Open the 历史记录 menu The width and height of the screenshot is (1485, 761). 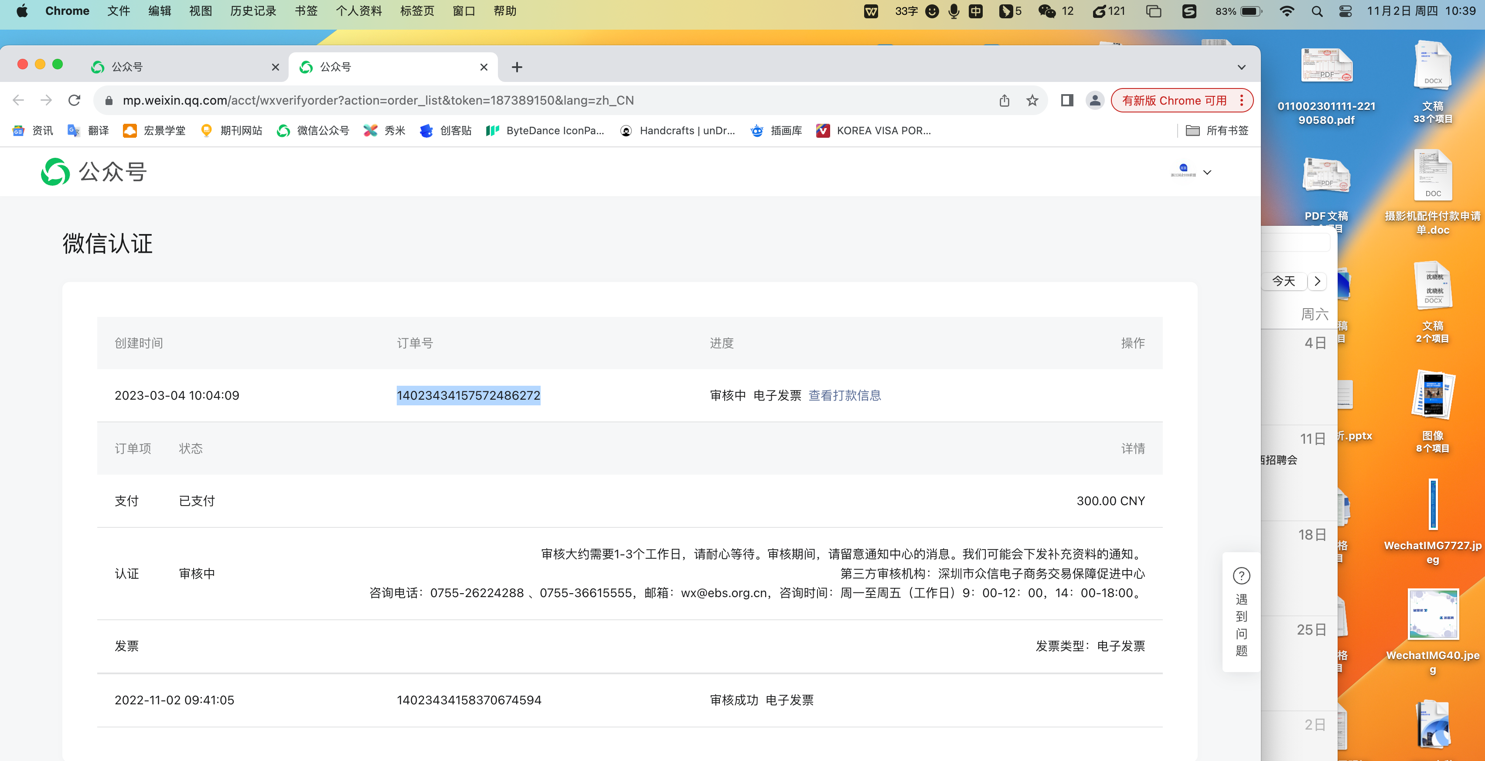253,11
